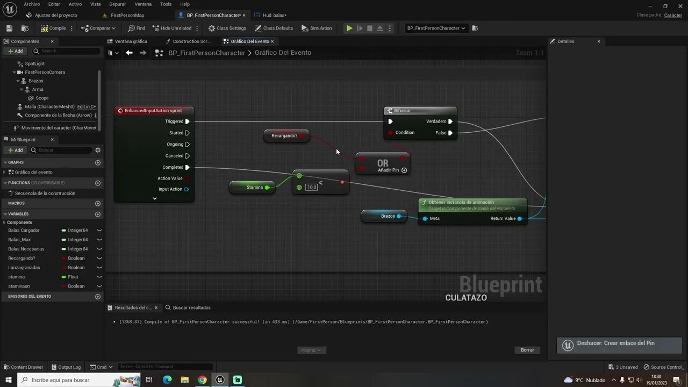
Task: Click the Eject playback icon
Action: coord(379,28)
